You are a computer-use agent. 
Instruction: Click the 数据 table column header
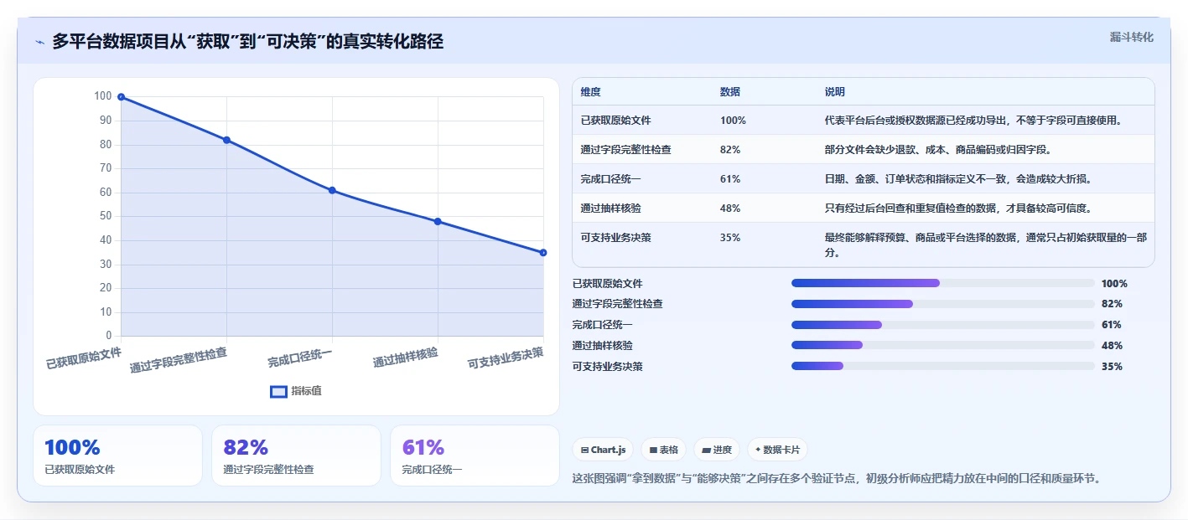coord(730,92)
